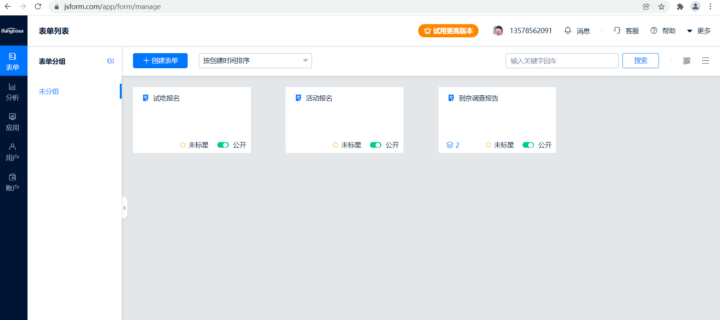Screen dimensions: 720x320
Task: Click the data count icon on 到京调查报告
Action: tap(450, 145)
